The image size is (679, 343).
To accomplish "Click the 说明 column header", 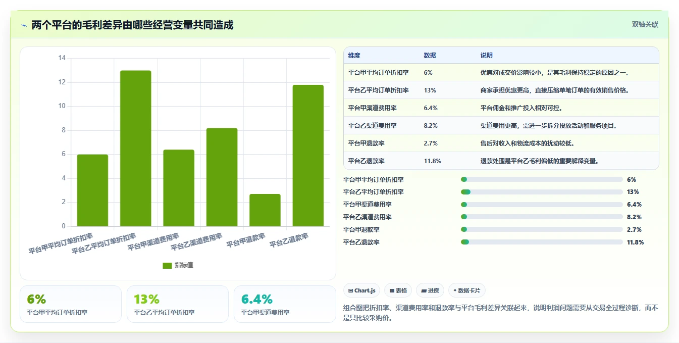I will (x=487, y=56).
